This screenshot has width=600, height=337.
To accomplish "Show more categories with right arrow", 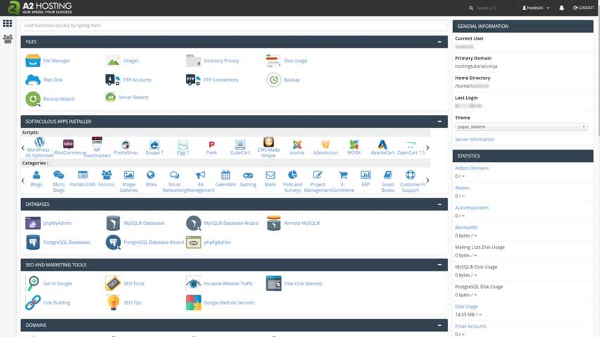I will (427, 180).
